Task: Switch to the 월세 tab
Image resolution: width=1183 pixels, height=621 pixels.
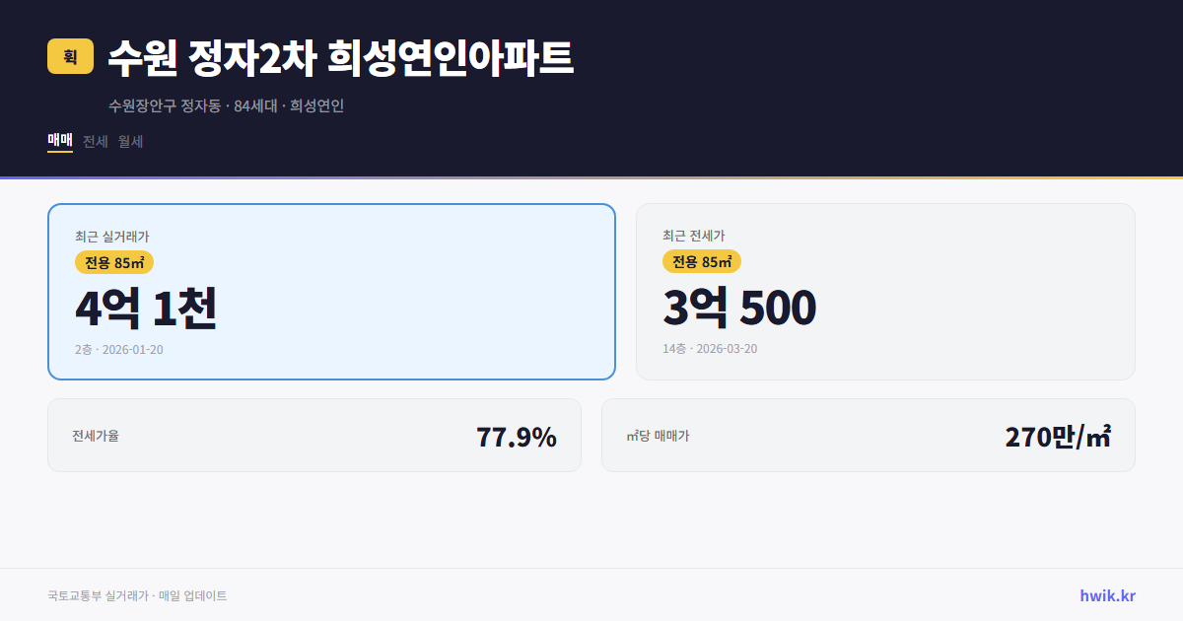Action: [x=129, y=141]
